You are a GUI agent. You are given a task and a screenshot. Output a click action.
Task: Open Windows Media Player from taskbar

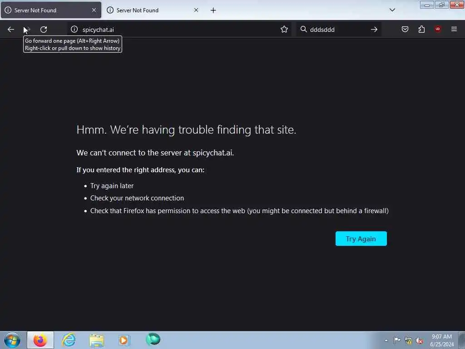point(124,340)
